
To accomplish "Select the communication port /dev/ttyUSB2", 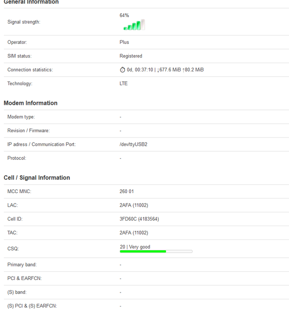I will click(x=133, y=144).
